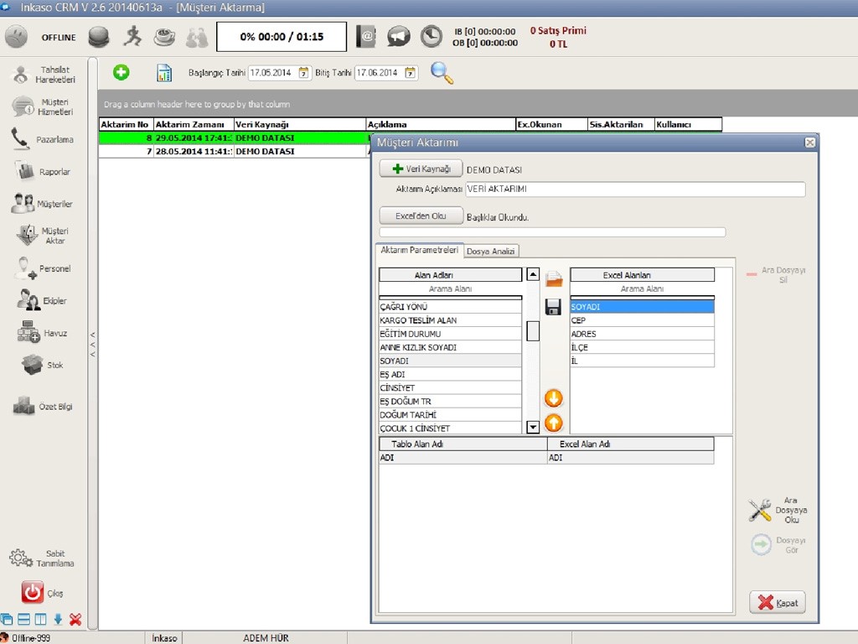
Task: Click the orange down arrow mapping icon
Action: [x=553, y=398]
